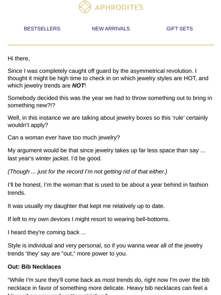Click the 'Hi there,' greeting text

tap(19, 59)
